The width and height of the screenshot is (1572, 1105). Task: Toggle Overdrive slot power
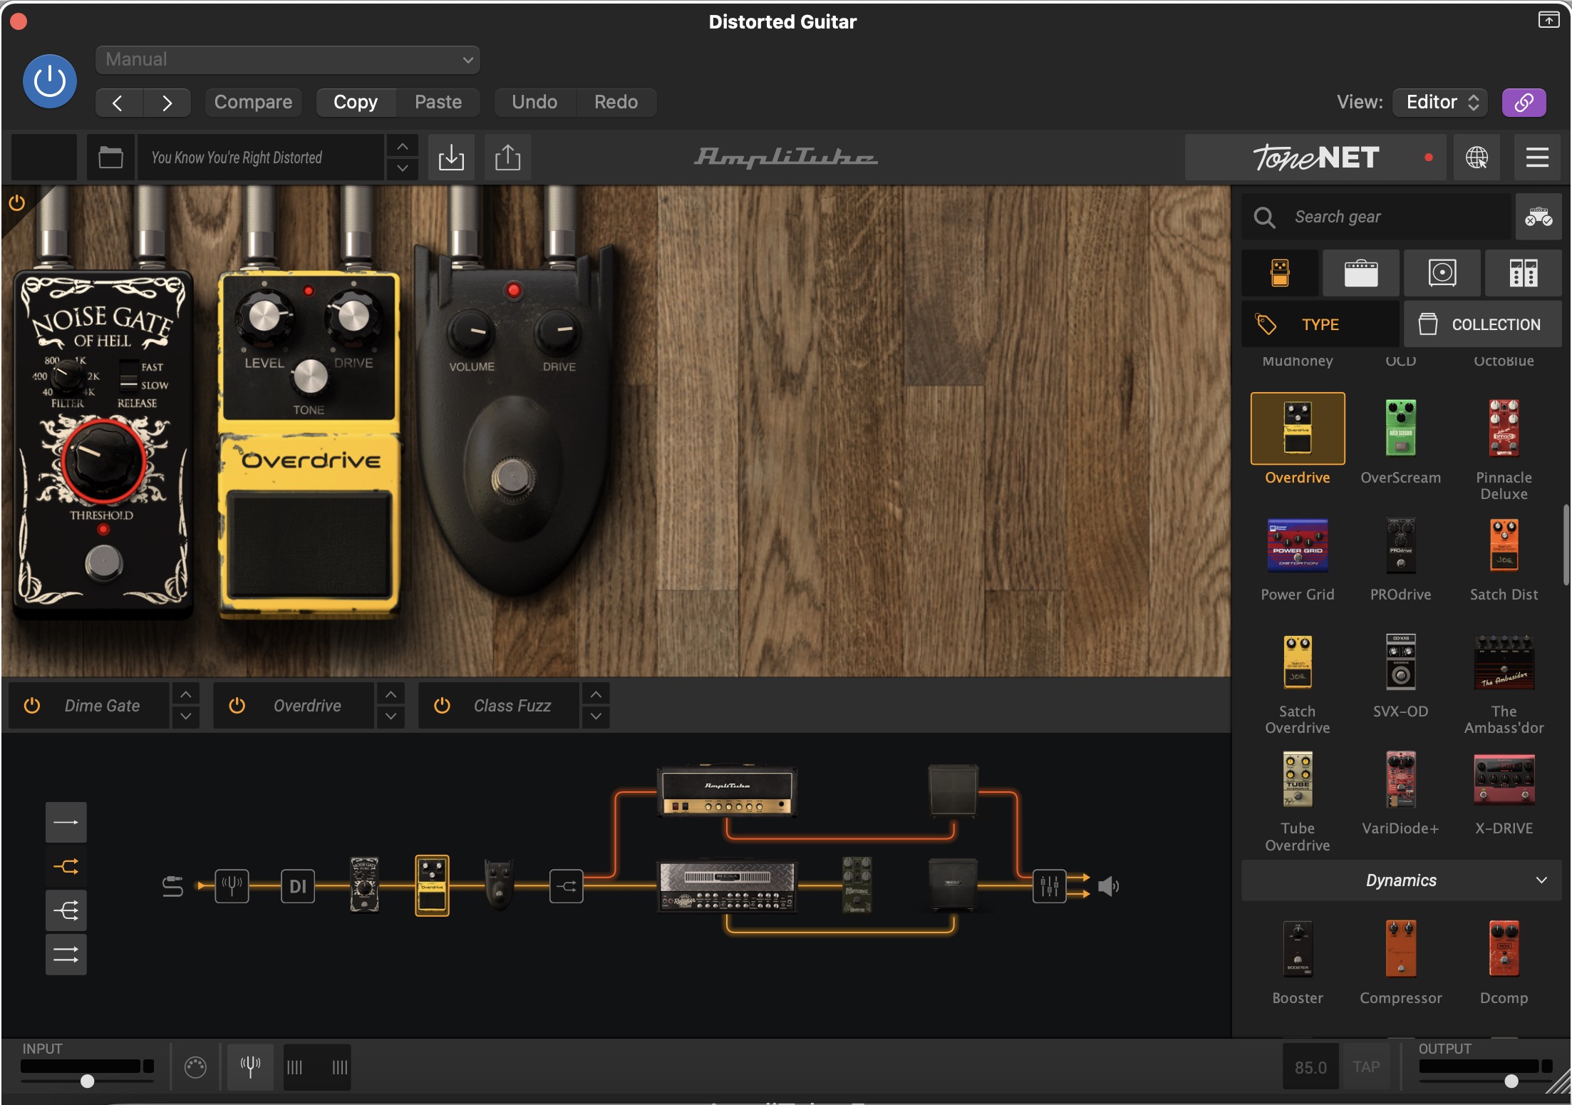pyautogui.click(x=237, y=706)
